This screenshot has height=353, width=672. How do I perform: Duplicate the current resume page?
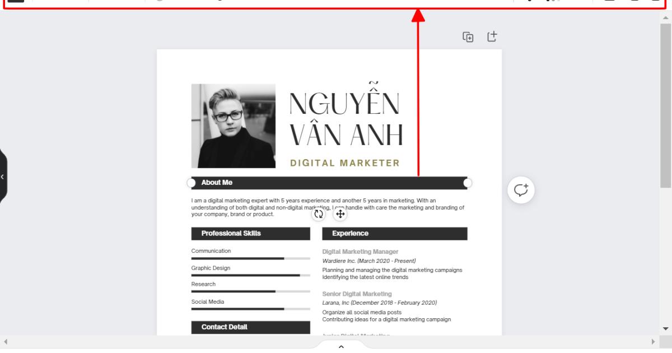point(468,36)
